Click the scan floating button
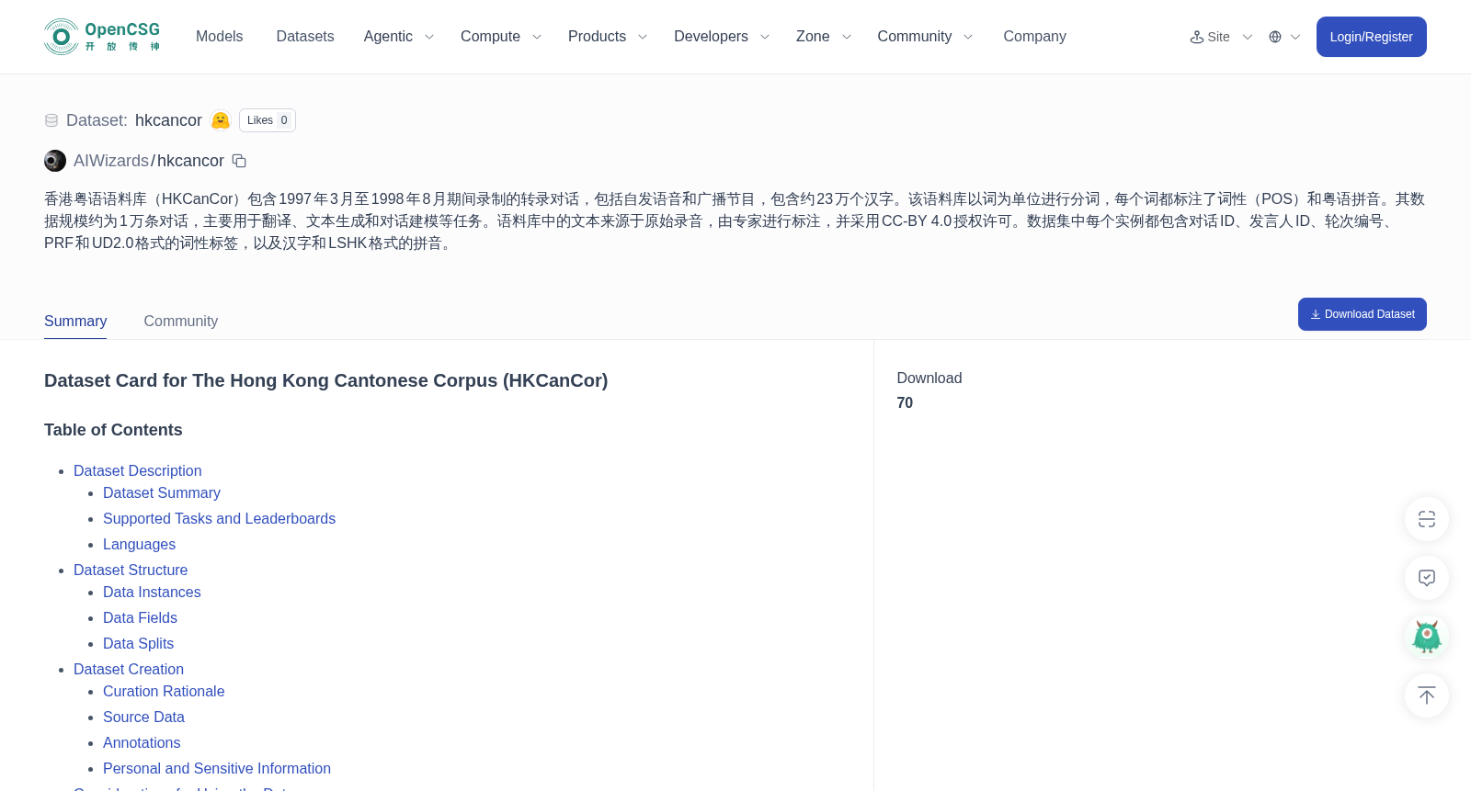Viewport: 1471px width, 791px height. click(x=1427, y=519)
